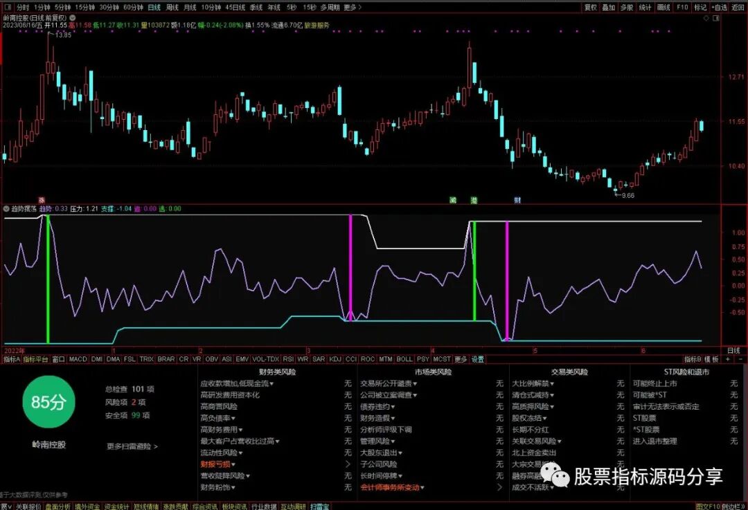Click the red 涨 marker below the chart

(42, 201)
